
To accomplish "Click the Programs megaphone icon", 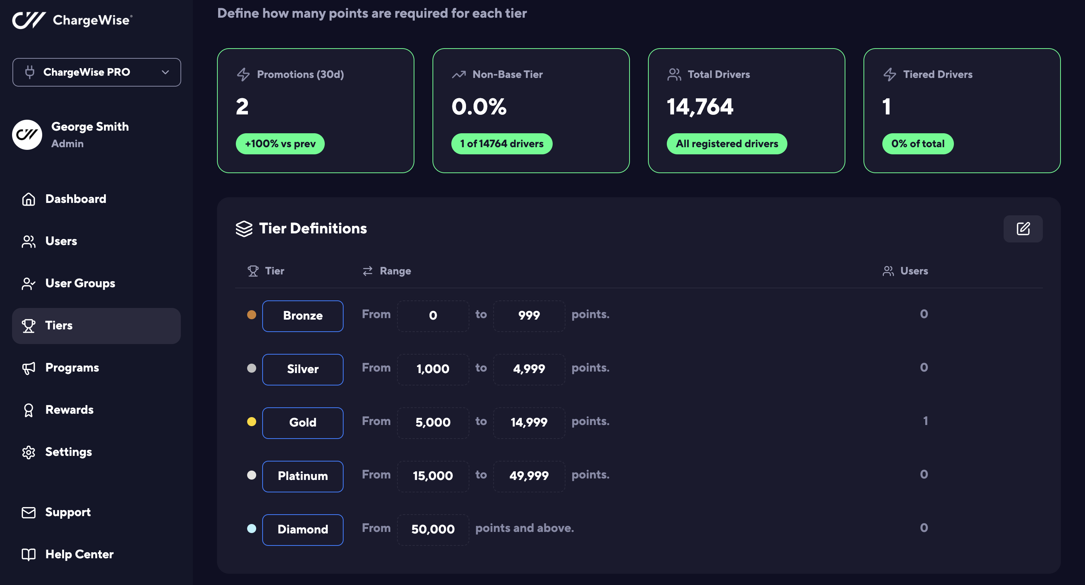I will [29, 368].
